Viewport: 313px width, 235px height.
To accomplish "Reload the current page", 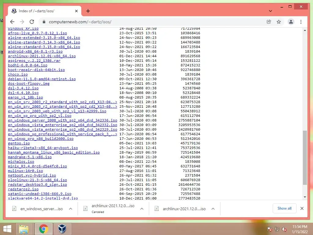I will tap(32, 22).
